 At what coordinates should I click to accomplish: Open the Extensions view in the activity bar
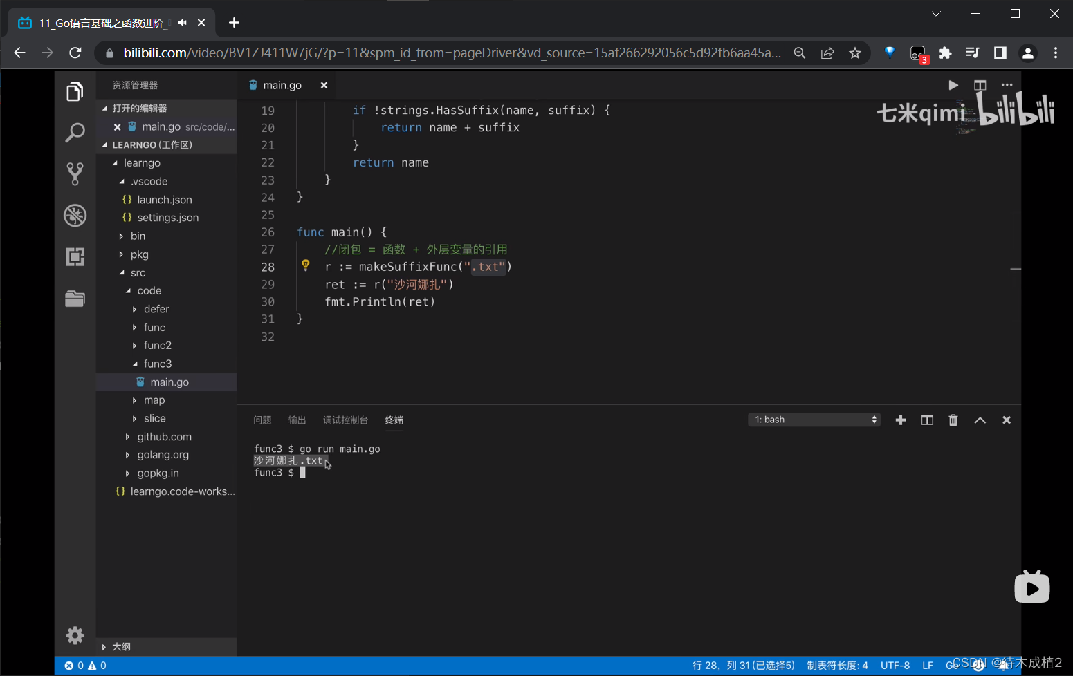click(75, 257)
